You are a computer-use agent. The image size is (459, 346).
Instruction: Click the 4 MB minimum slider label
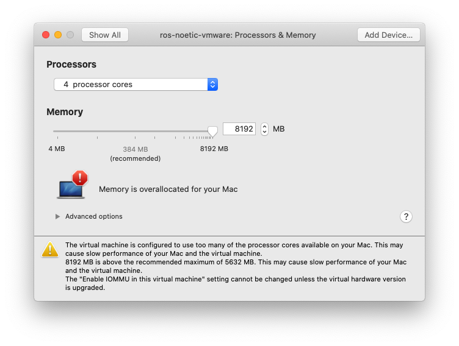click(x=57, y=149)
